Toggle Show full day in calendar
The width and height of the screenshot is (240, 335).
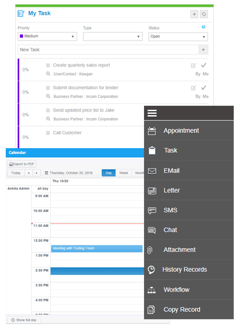[x=24, y=320]
